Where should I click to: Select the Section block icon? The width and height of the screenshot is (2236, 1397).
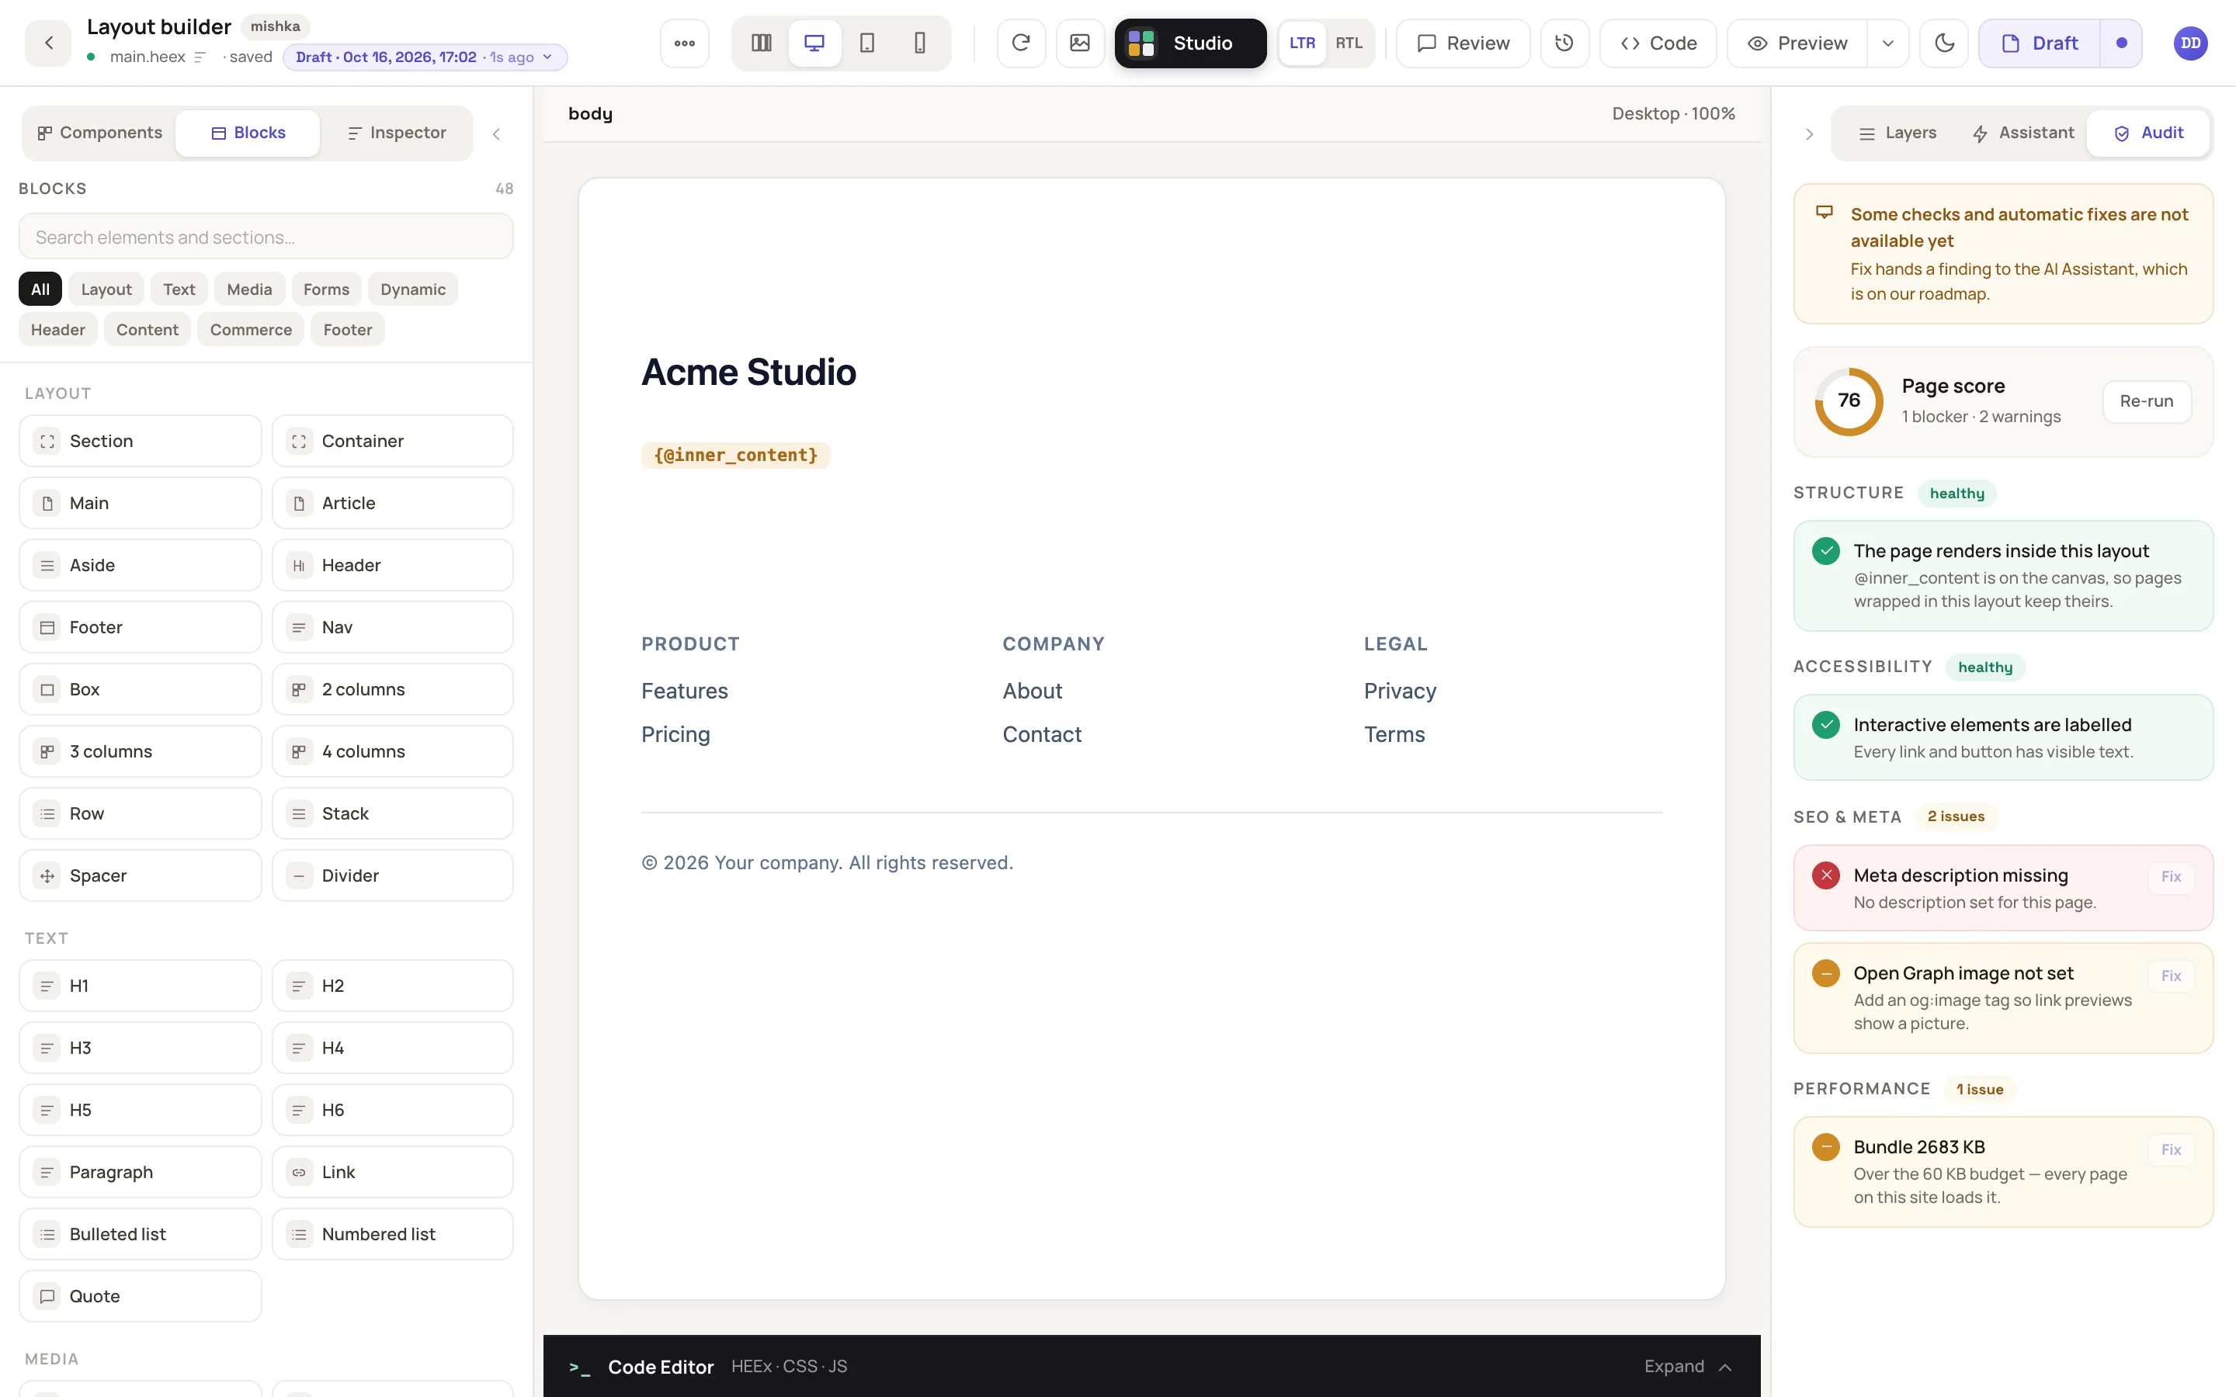pos(47,442)
